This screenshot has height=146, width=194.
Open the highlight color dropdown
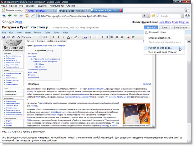[77, 37]
